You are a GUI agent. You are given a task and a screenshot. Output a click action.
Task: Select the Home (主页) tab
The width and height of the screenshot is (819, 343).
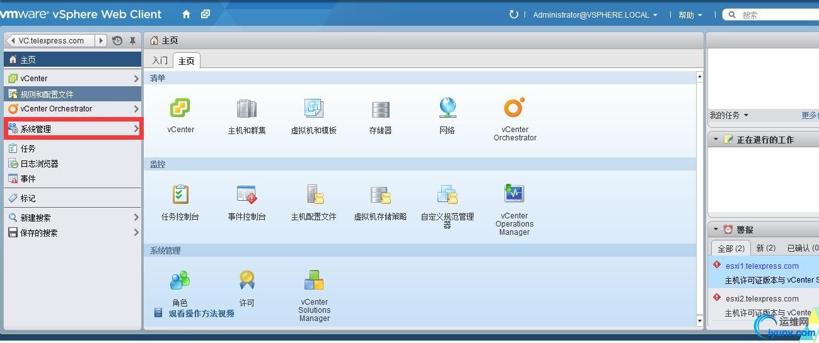click(x=187, y=60)
